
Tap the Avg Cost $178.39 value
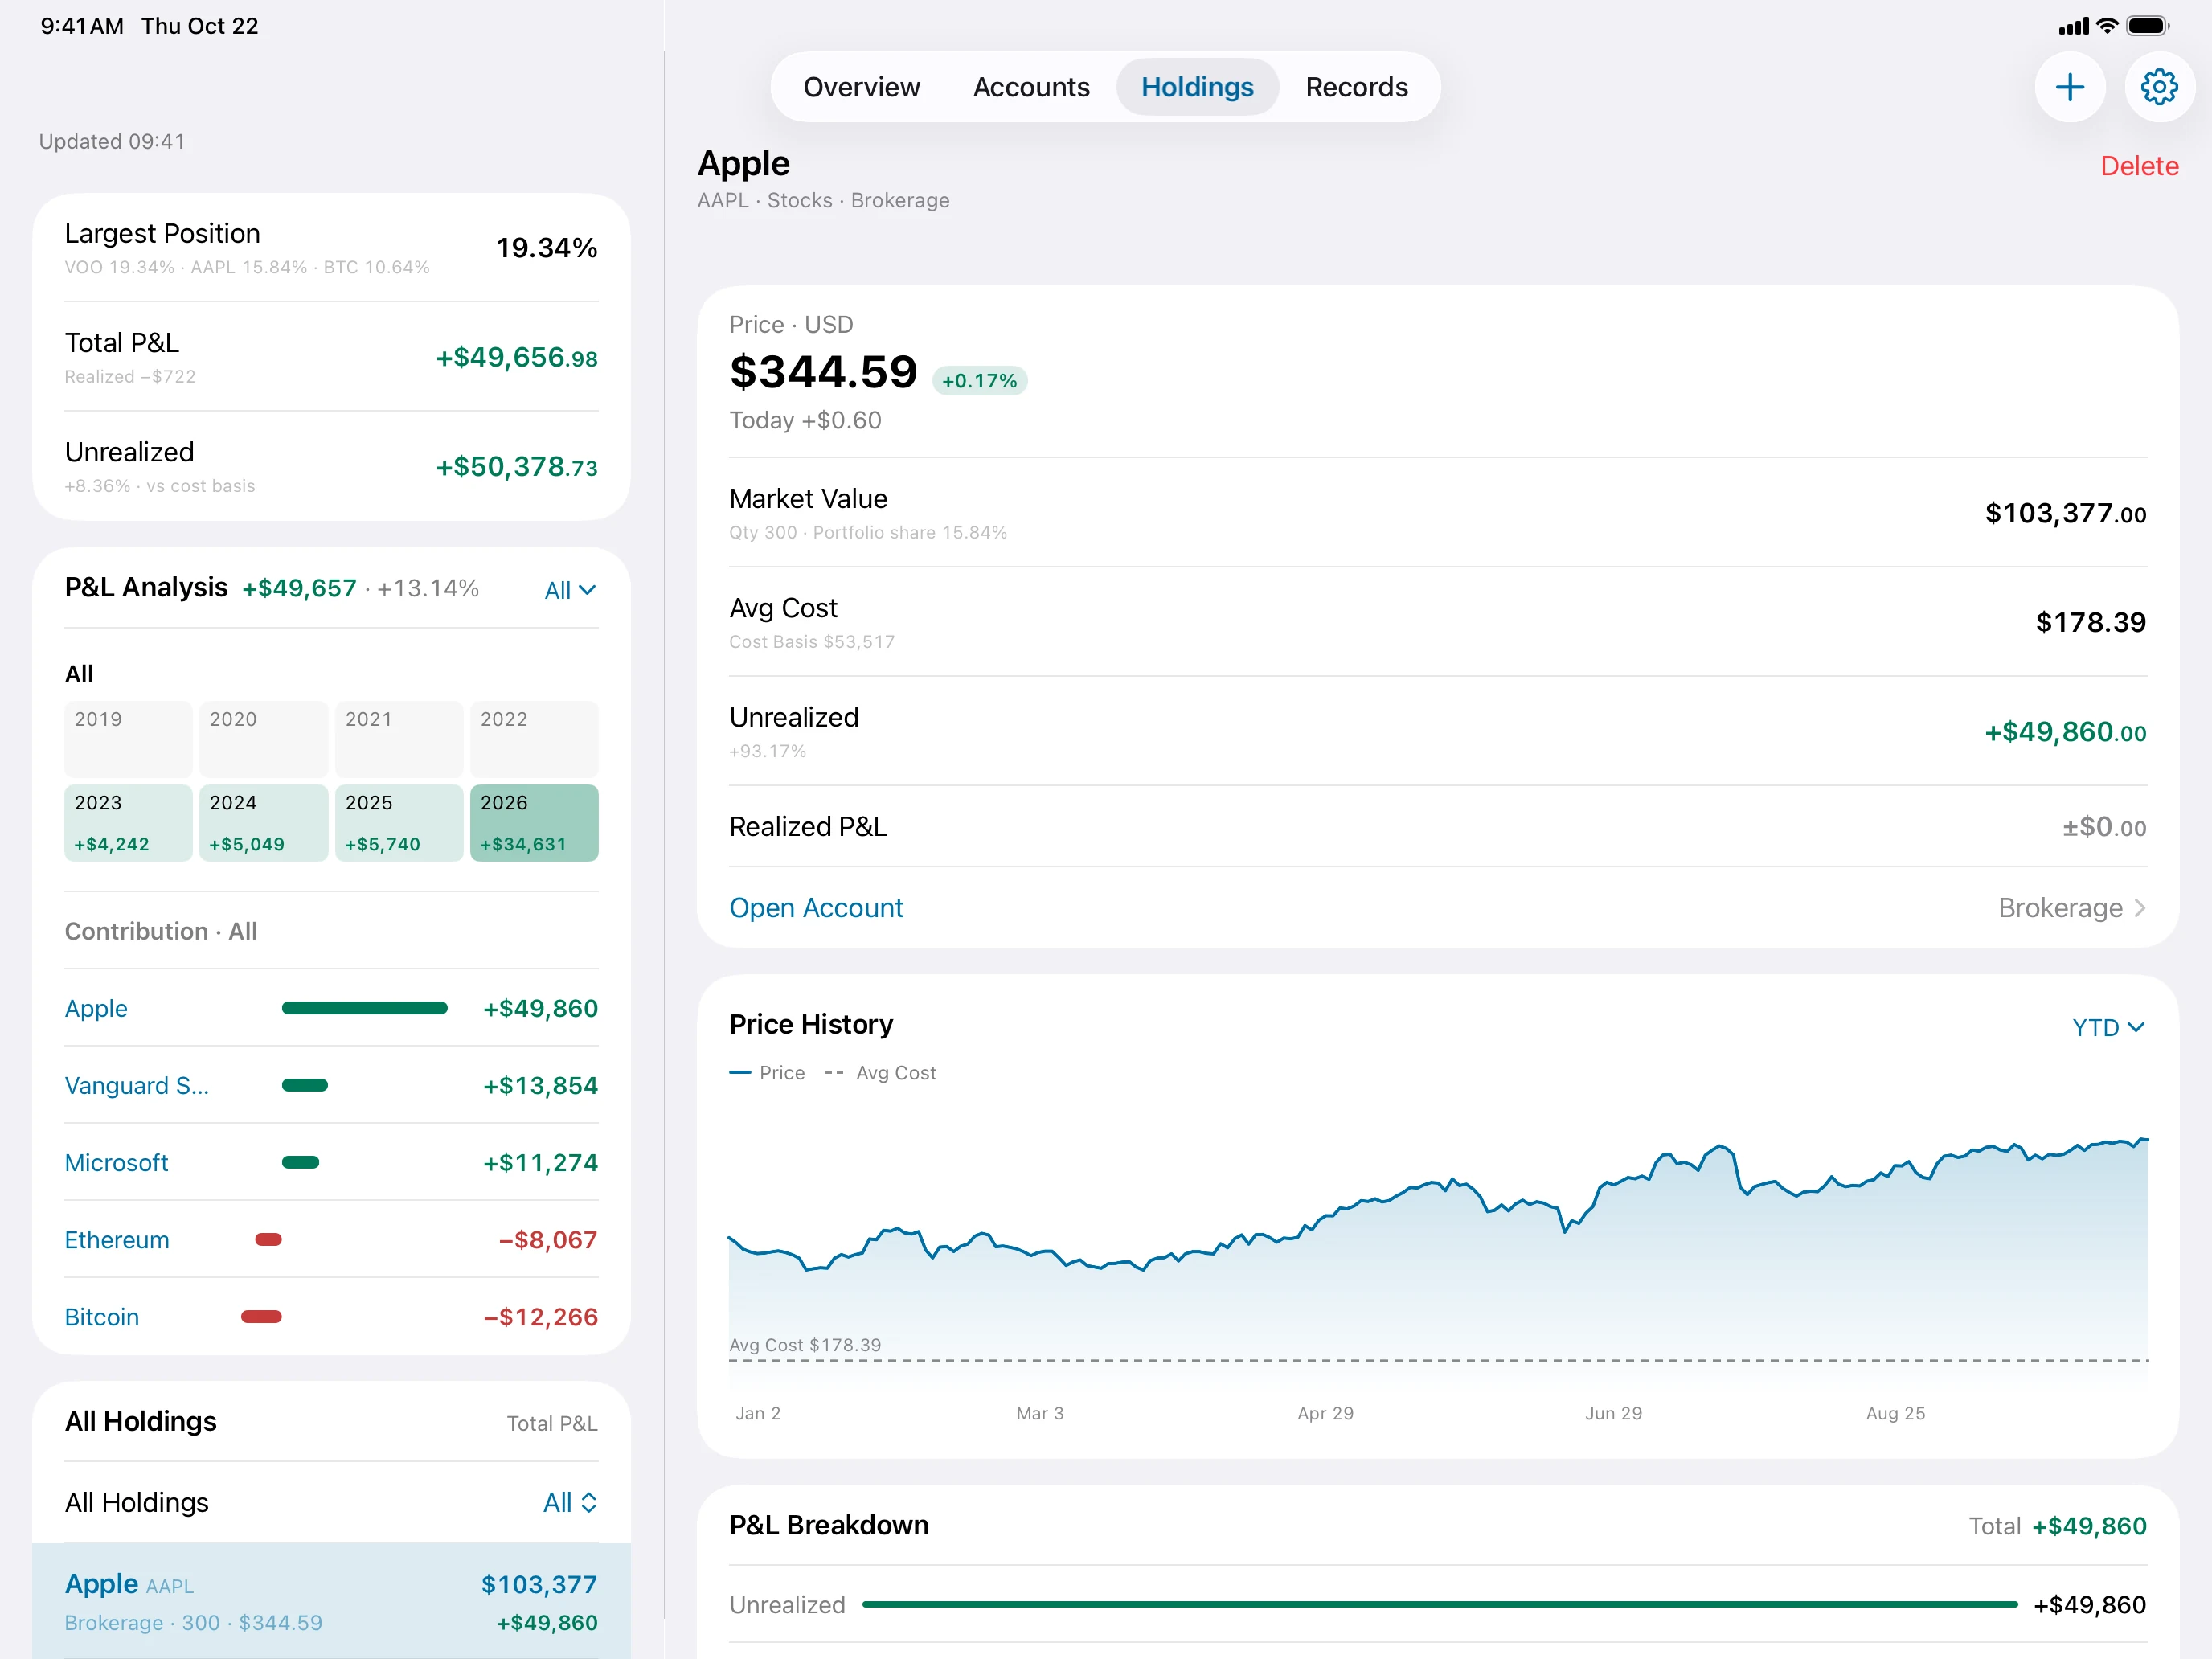coord(2090,622)
